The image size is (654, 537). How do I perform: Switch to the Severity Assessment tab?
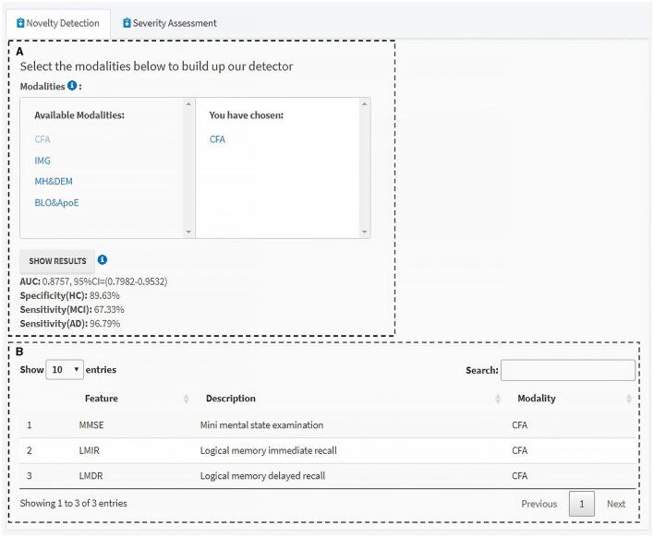[x=169, y=23]
